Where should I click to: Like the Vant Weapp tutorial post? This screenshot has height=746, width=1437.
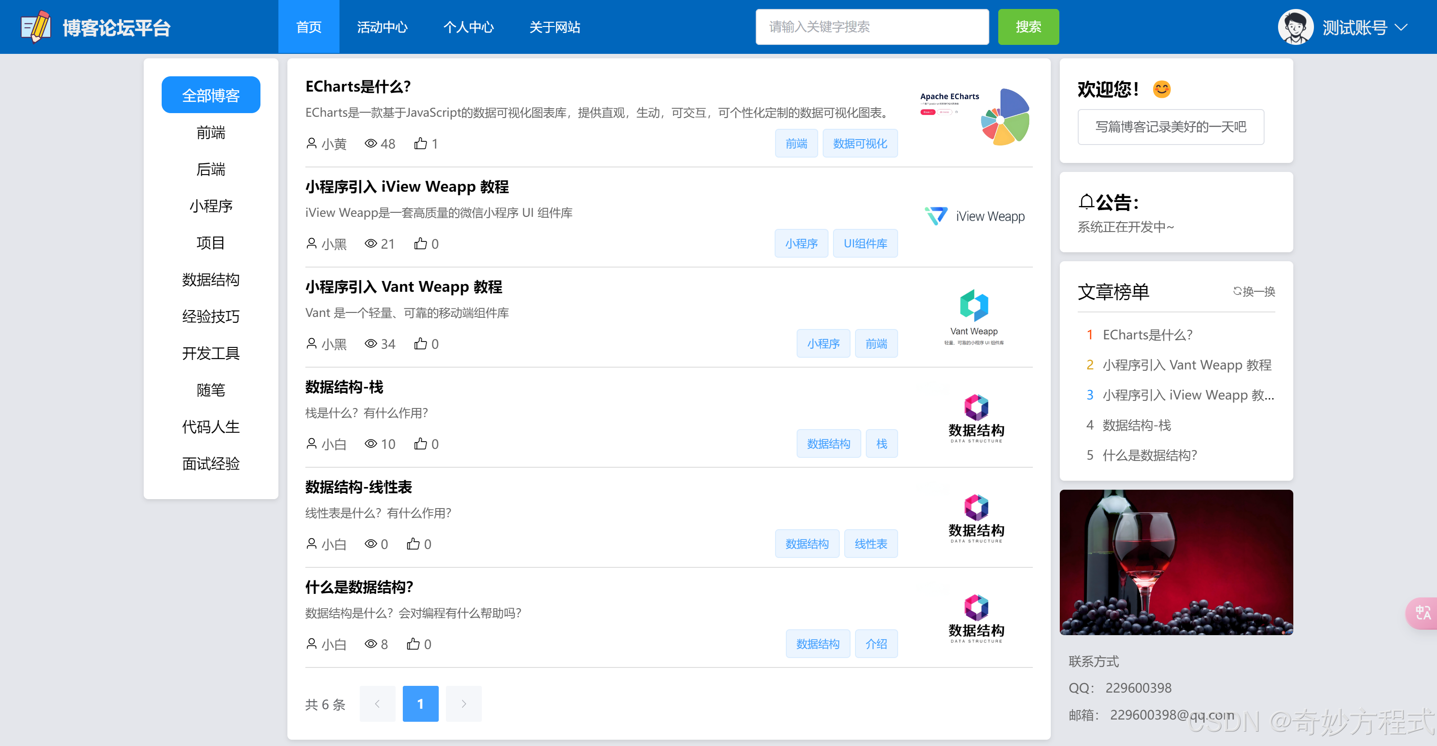tap(420, 343)
